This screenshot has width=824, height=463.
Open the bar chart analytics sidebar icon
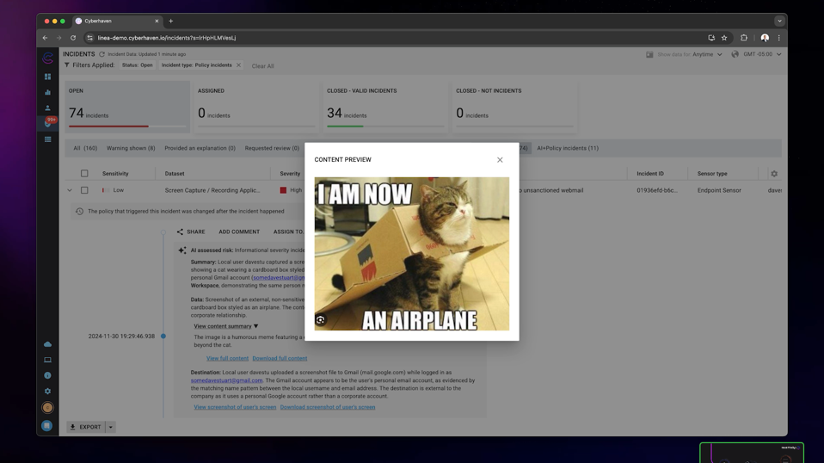click(x=48, y=92)
